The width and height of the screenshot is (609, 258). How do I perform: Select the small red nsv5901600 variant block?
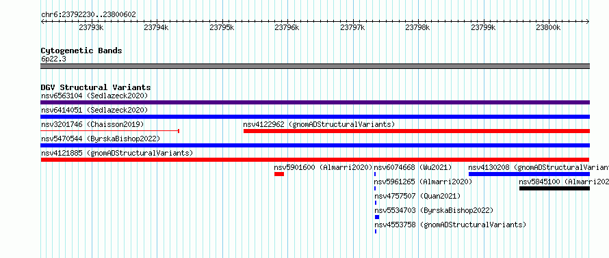click(279, 174)
